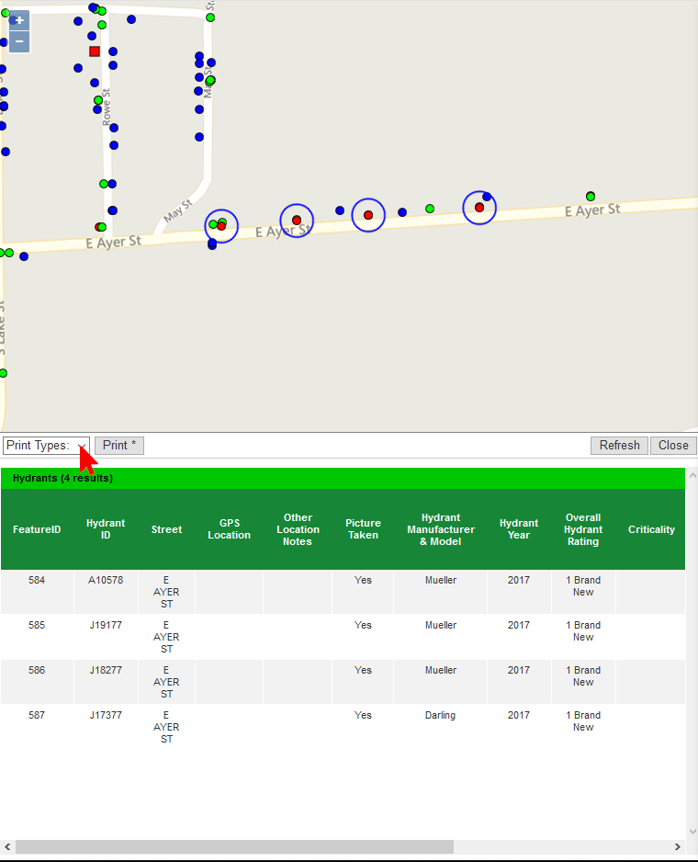Click the Refresh button

619,446
